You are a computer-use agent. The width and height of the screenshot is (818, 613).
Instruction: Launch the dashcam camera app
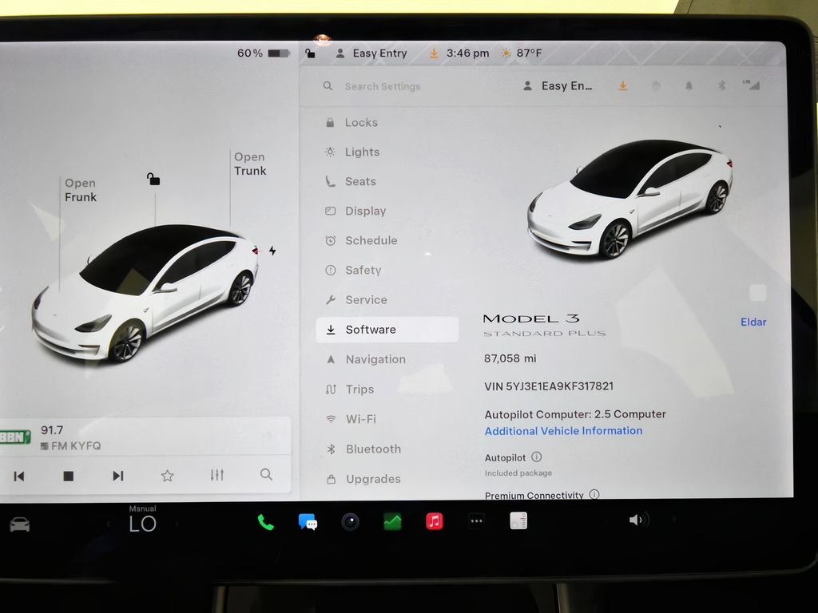pos(350,521)
